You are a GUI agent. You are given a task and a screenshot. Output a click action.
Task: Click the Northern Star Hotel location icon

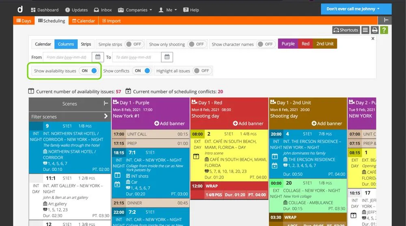(45, 151)
